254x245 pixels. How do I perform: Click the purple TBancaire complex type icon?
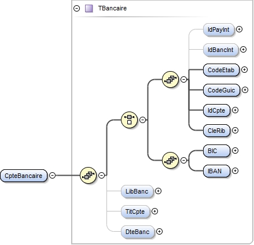[89, 9]
